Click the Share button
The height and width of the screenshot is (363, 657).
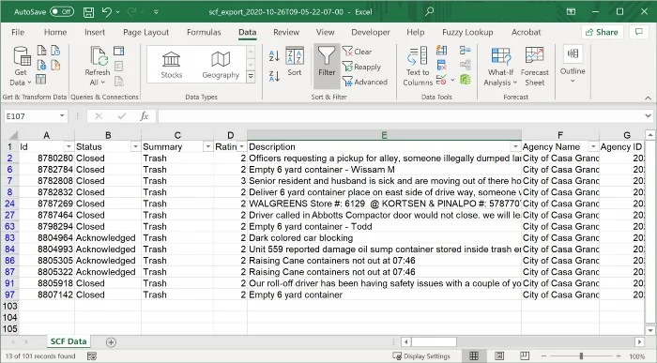[x=603, y=32]
